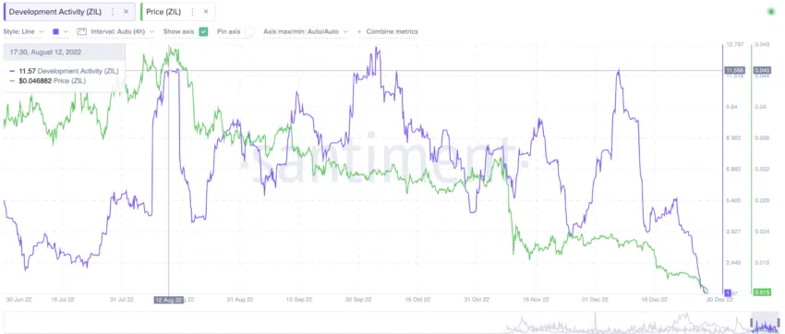The height and width of the screenshot is (334, 785).
Task: Click the Combine metrics button
Action: pos(392,31)
